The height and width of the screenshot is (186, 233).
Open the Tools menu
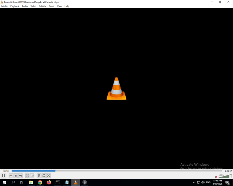click(52, 6)
